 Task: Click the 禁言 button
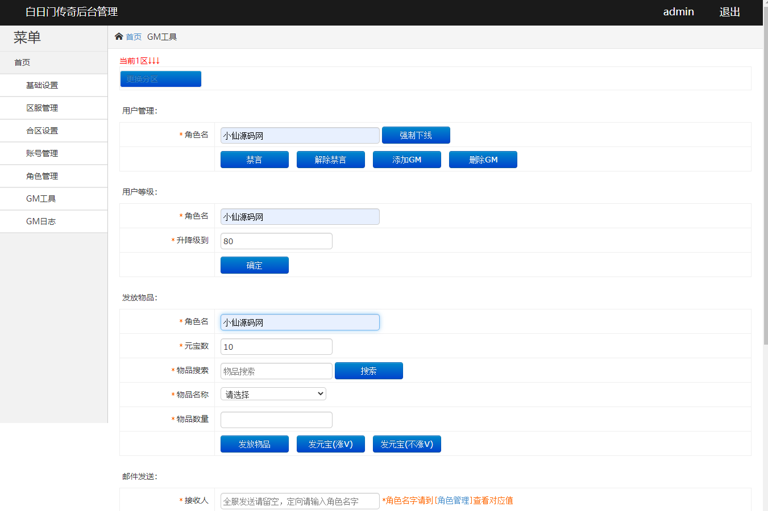coord(255,160)
